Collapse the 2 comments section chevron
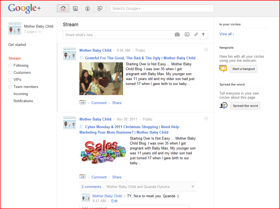This screenshot has height=209, width=280. (193, 187)
